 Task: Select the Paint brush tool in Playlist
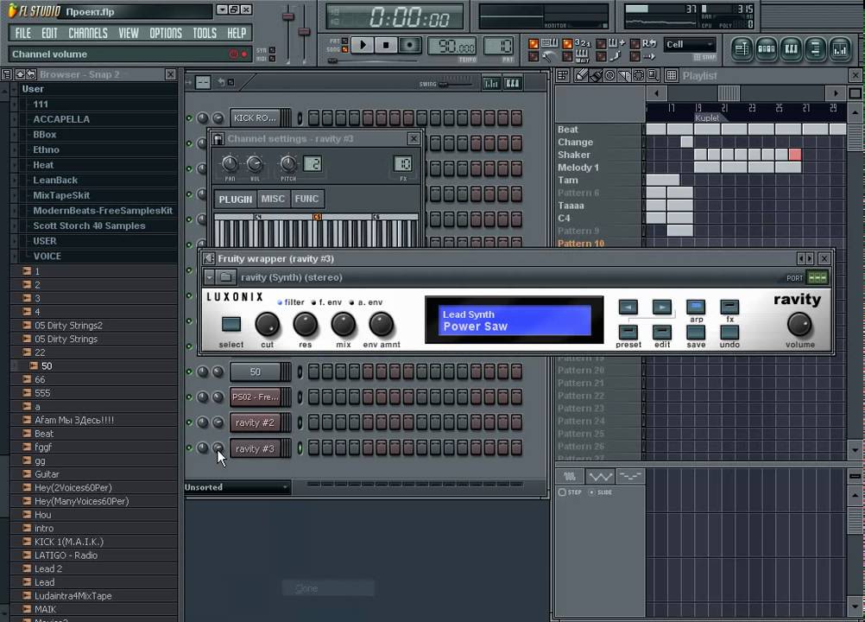596,76
